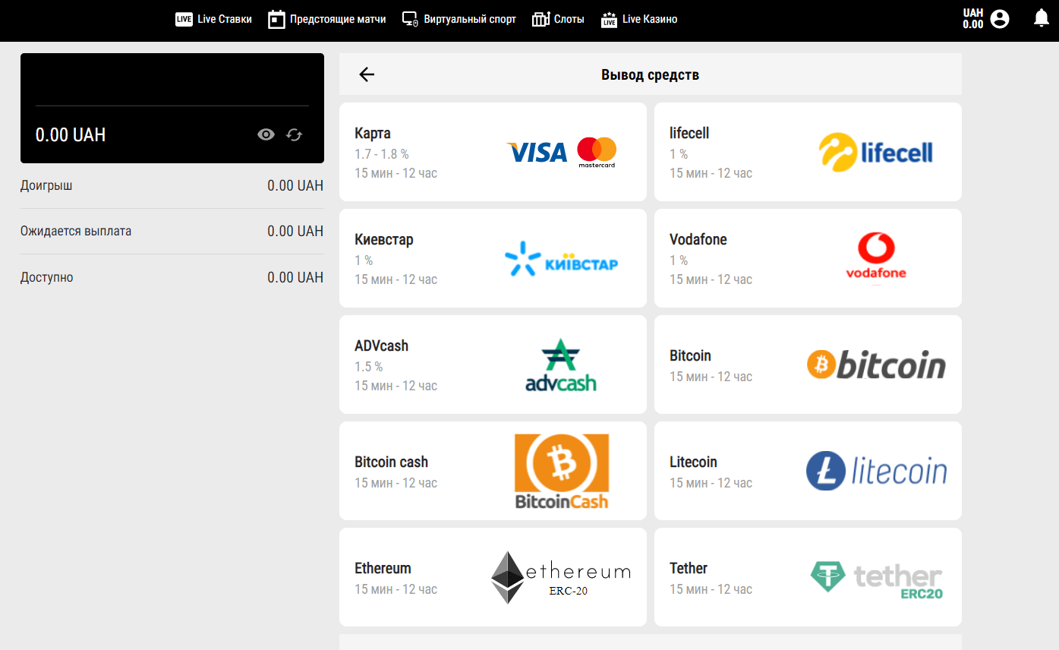The image size is (1059, 650).
Task: Click the Visa Mastercard logo
Action: (x=561, y=152)
